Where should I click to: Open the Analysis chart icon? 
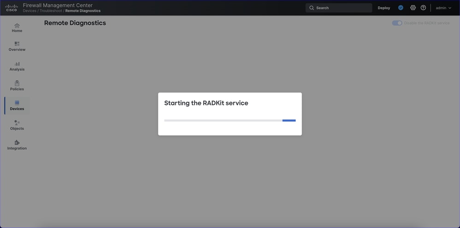coord(17,64)
